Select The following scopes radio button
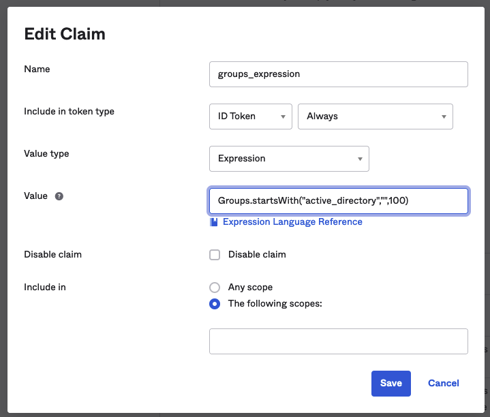This screenshot has height=417, width=490. (215, 304)
